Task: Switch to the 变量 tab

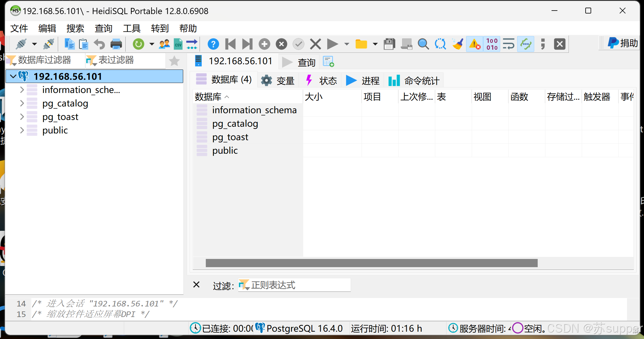Action: pyautogui.click(x=278, y=80)
